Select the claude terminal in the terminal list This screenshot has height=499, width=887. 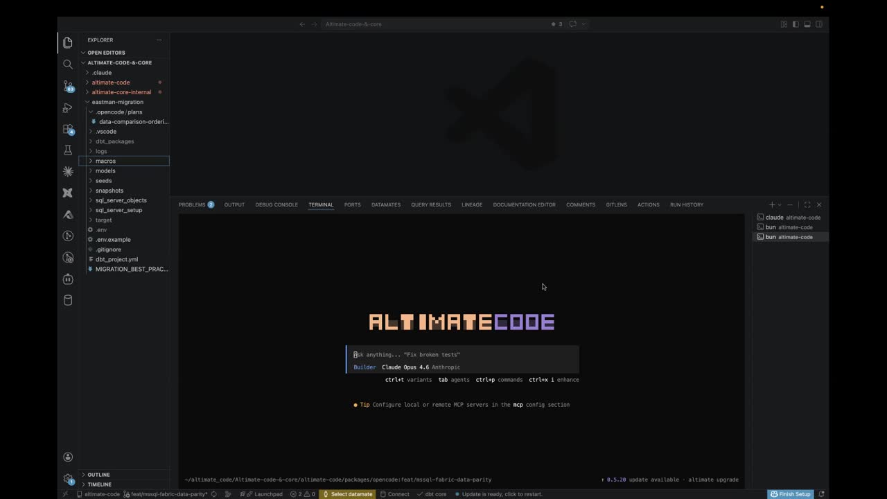click(789, 218)
